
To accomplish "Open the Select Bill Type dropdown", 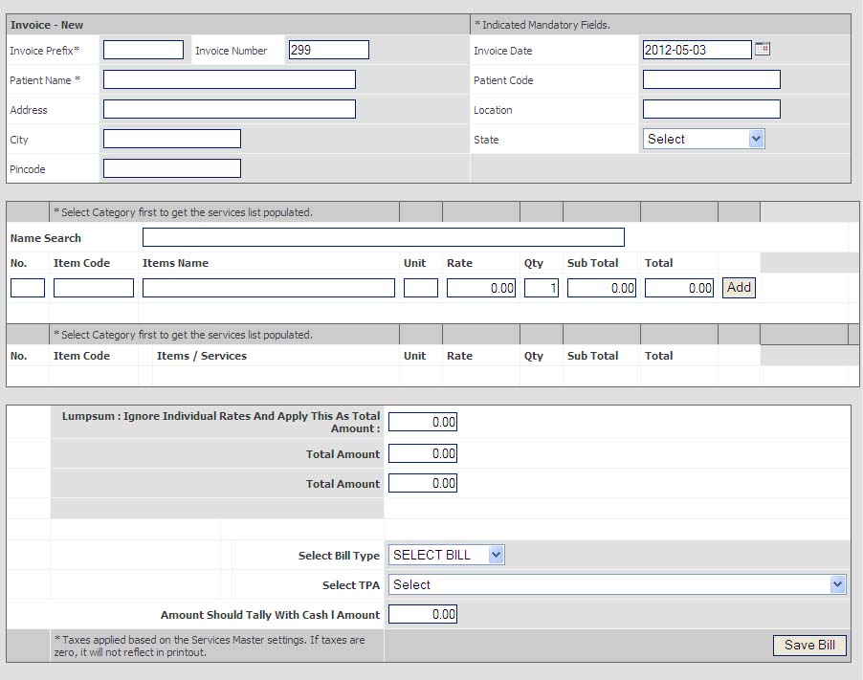I will (447, 555).
